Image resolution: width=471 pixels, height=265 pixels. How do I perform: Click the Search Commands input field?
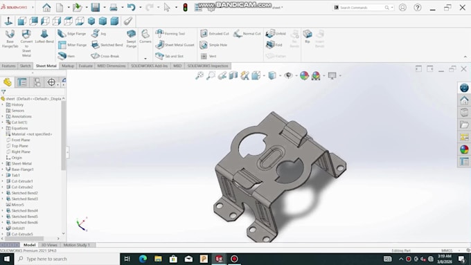361,8
